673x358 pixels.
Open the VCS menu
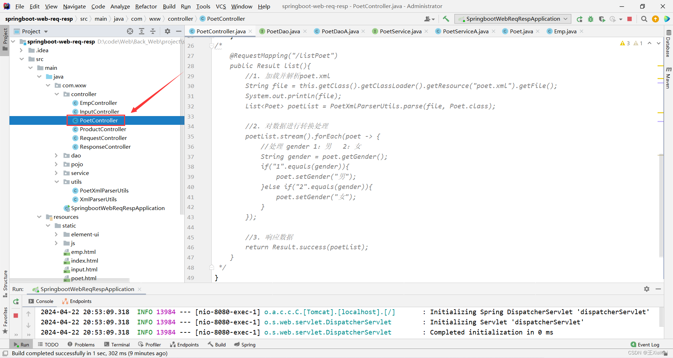click(221, 6)
